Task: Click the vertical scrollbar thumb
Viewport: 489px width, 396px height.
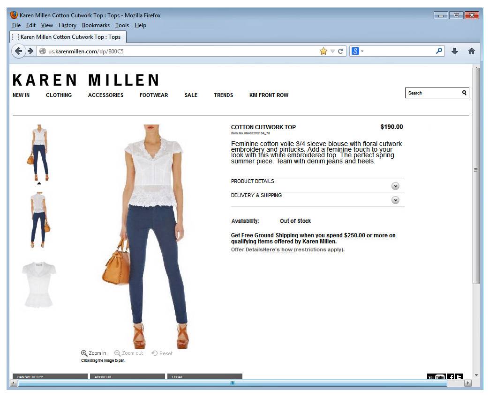Action: (x=476, y=175)
